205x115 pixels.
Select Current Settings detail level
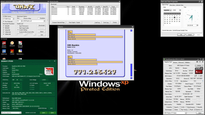pos(18,30)
